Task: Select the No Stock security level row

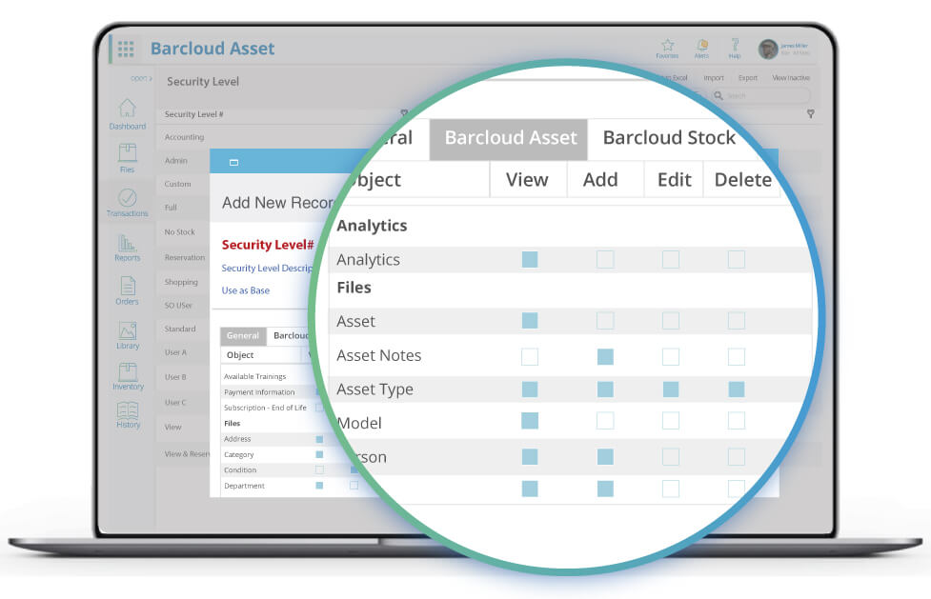Action: 183,232
